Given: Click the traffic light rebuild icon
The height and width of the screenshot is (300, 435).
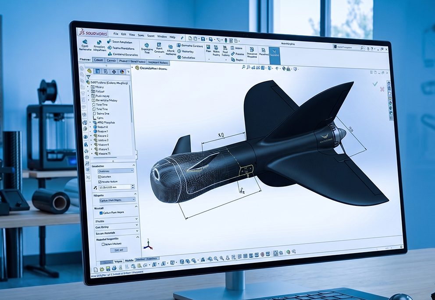Looking at the screenshot, I should [x=226, y=40].
